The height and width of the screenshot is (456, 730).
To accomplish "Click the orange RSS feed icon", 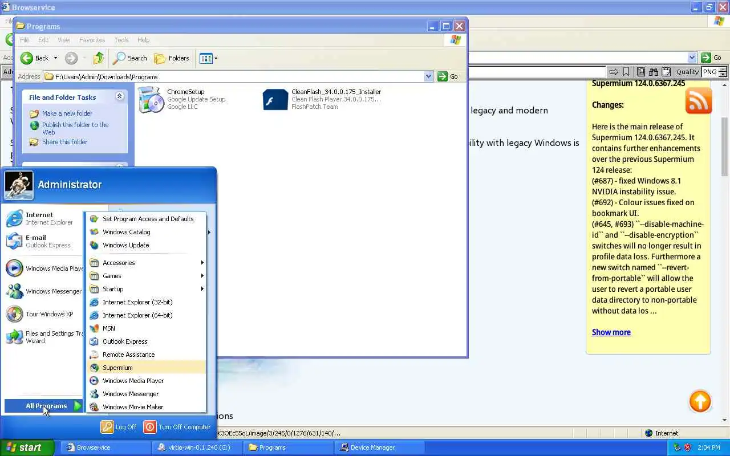I will [699, 101].
